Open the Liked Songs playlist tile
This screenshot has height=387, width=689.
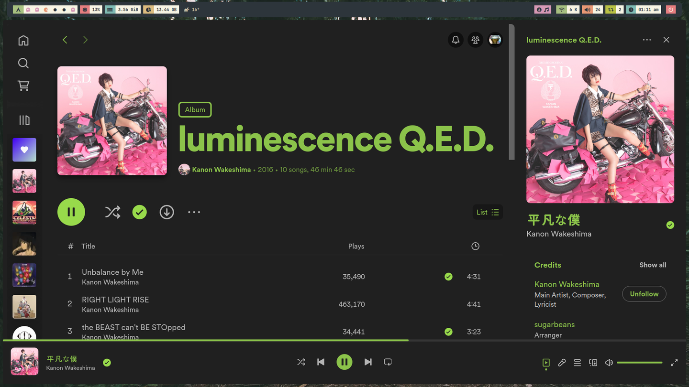pyautogui.click(x=24, y=150)
